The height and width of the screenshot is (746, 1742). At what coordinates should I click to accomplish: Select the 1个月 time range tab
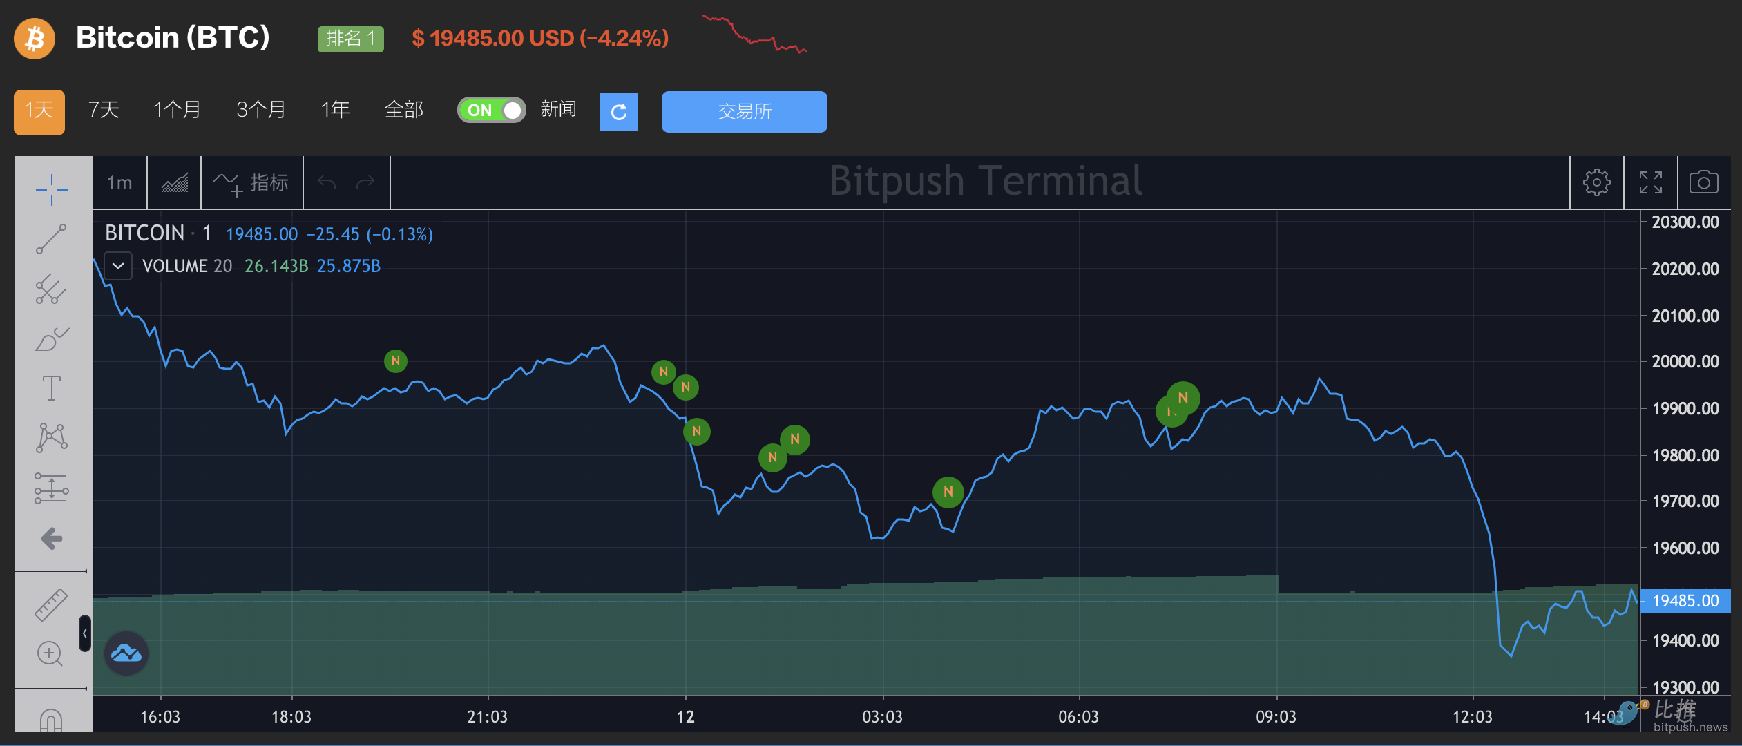[177, 110]
